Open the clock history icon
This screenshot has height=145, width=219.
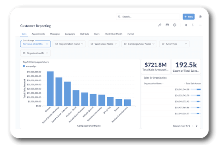point(174,25)
